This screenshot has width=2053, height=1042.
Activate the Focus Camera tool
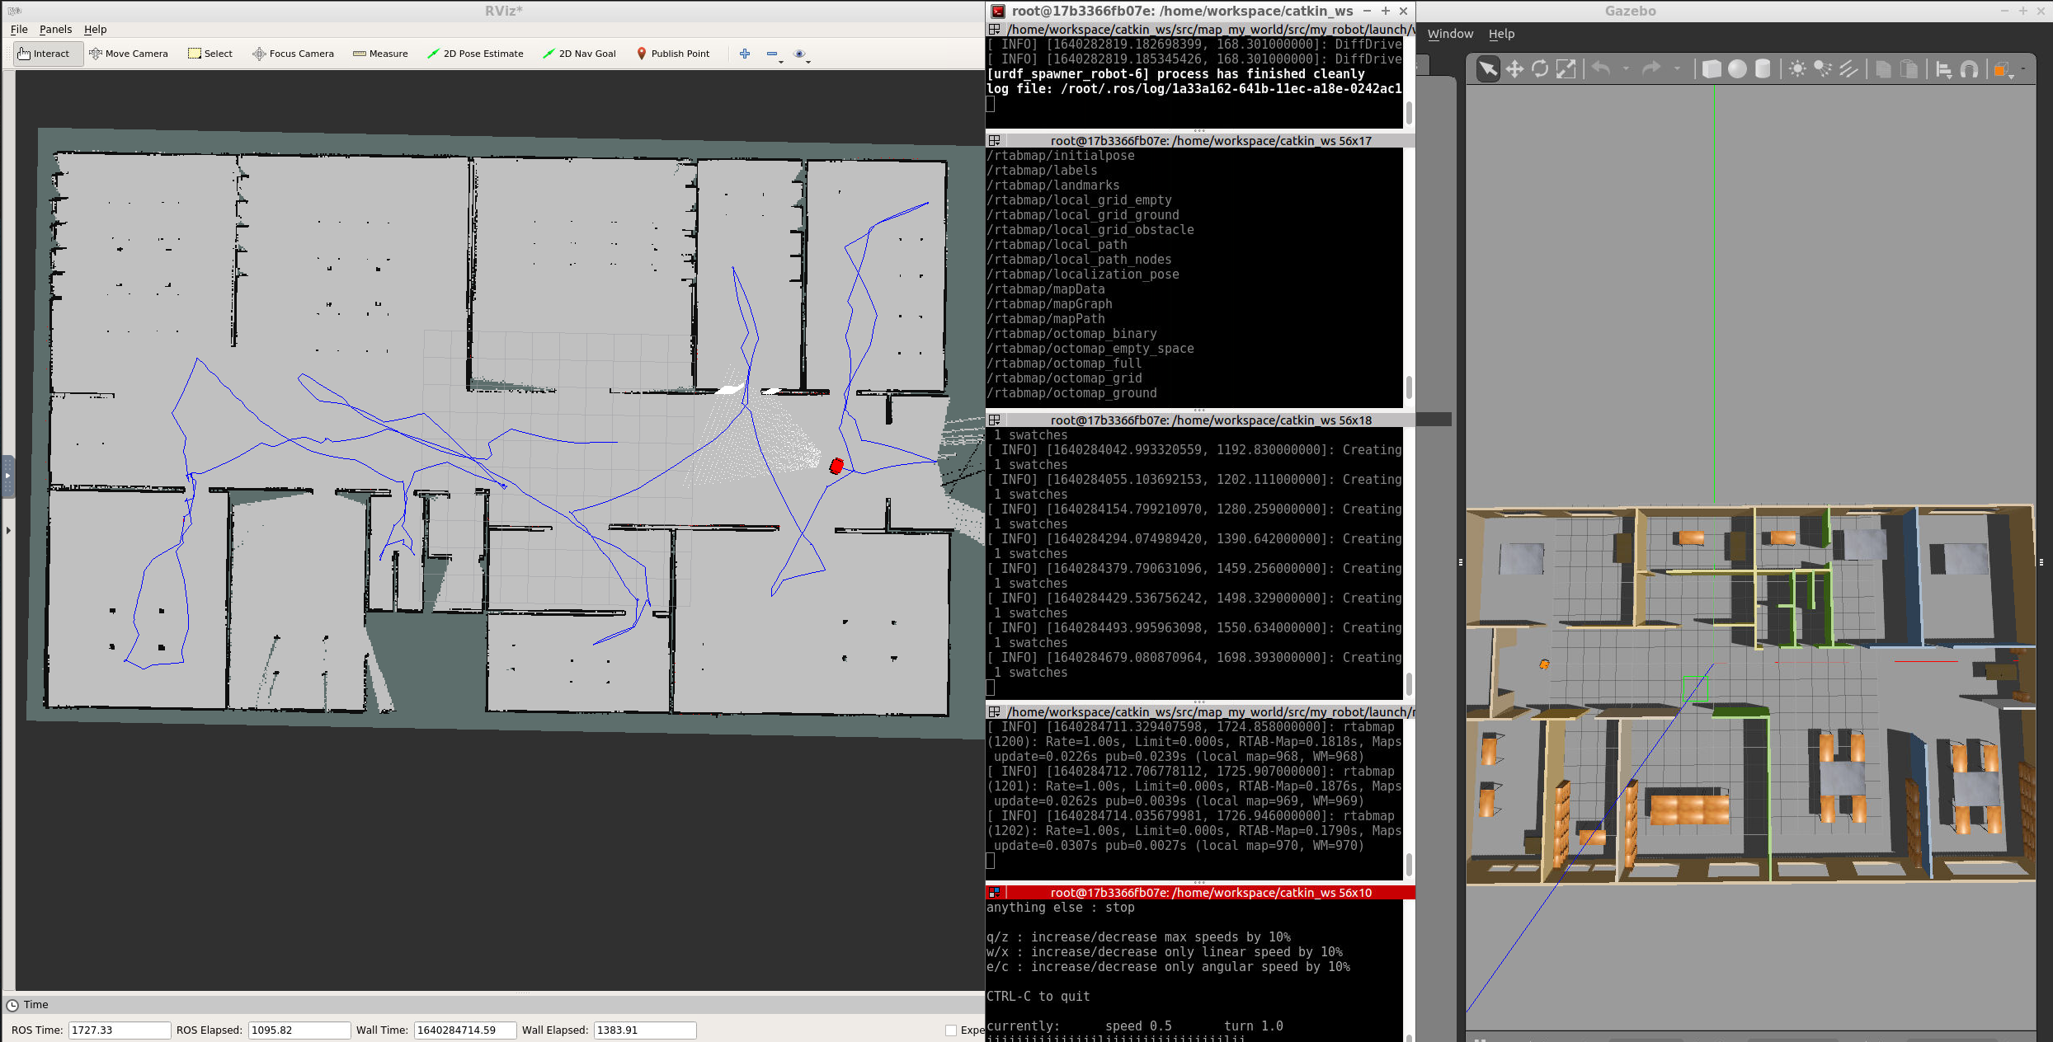294,54
